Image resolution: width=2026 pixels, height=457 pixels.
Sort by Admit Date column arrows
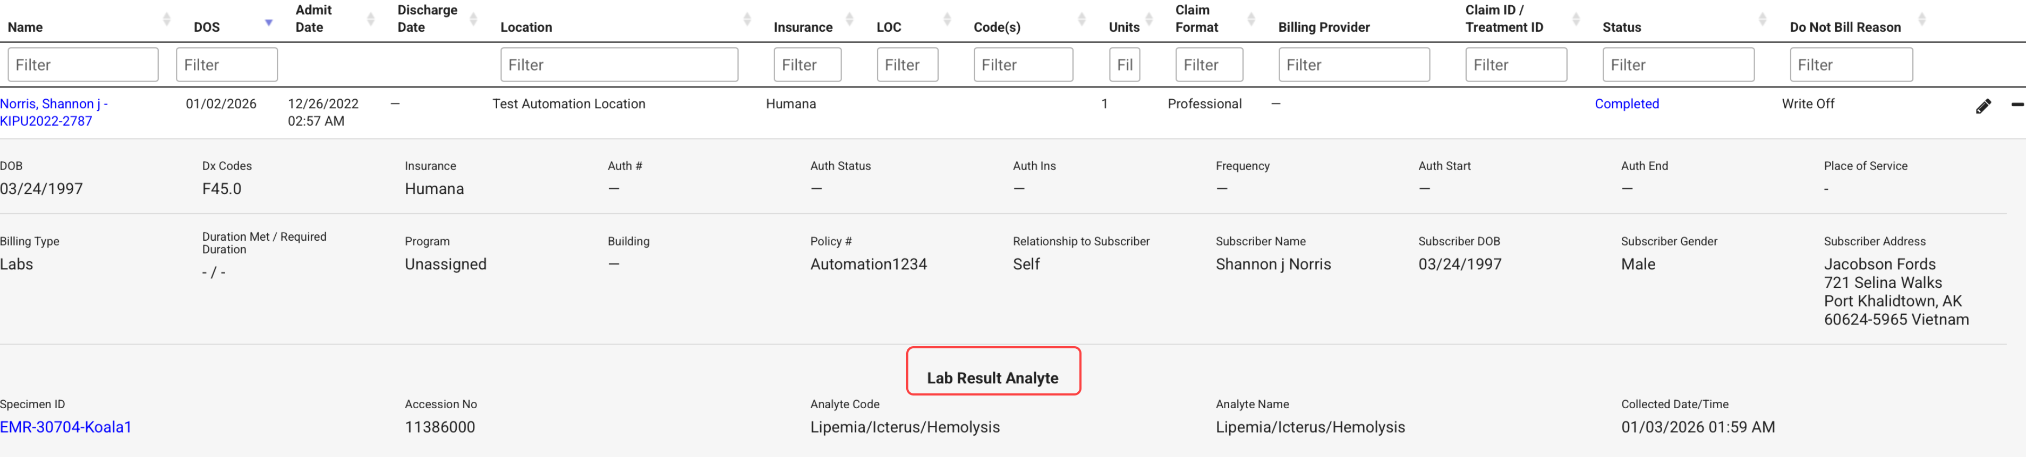pos(370,19)
